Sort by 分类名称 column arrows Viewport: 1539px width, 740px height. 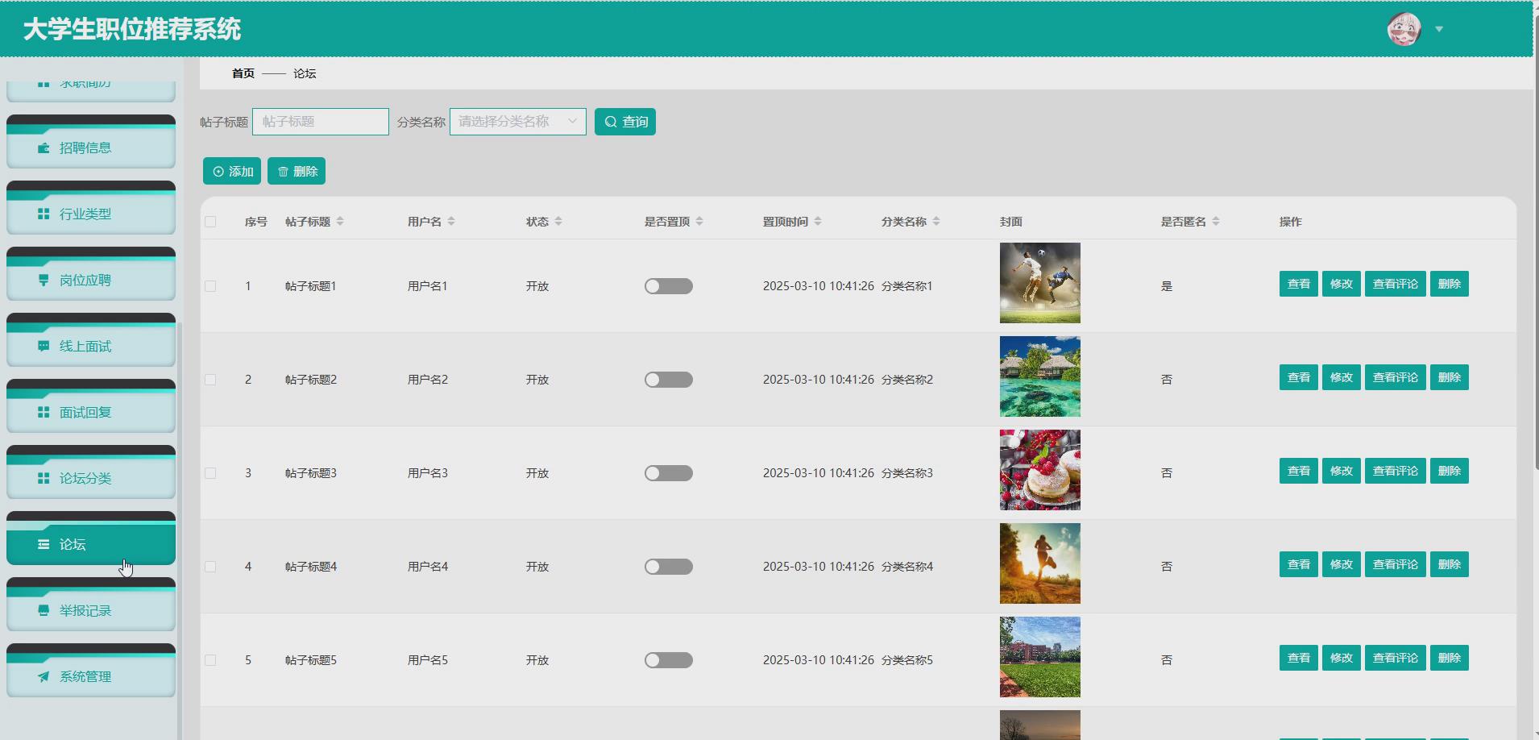(936, 222)
